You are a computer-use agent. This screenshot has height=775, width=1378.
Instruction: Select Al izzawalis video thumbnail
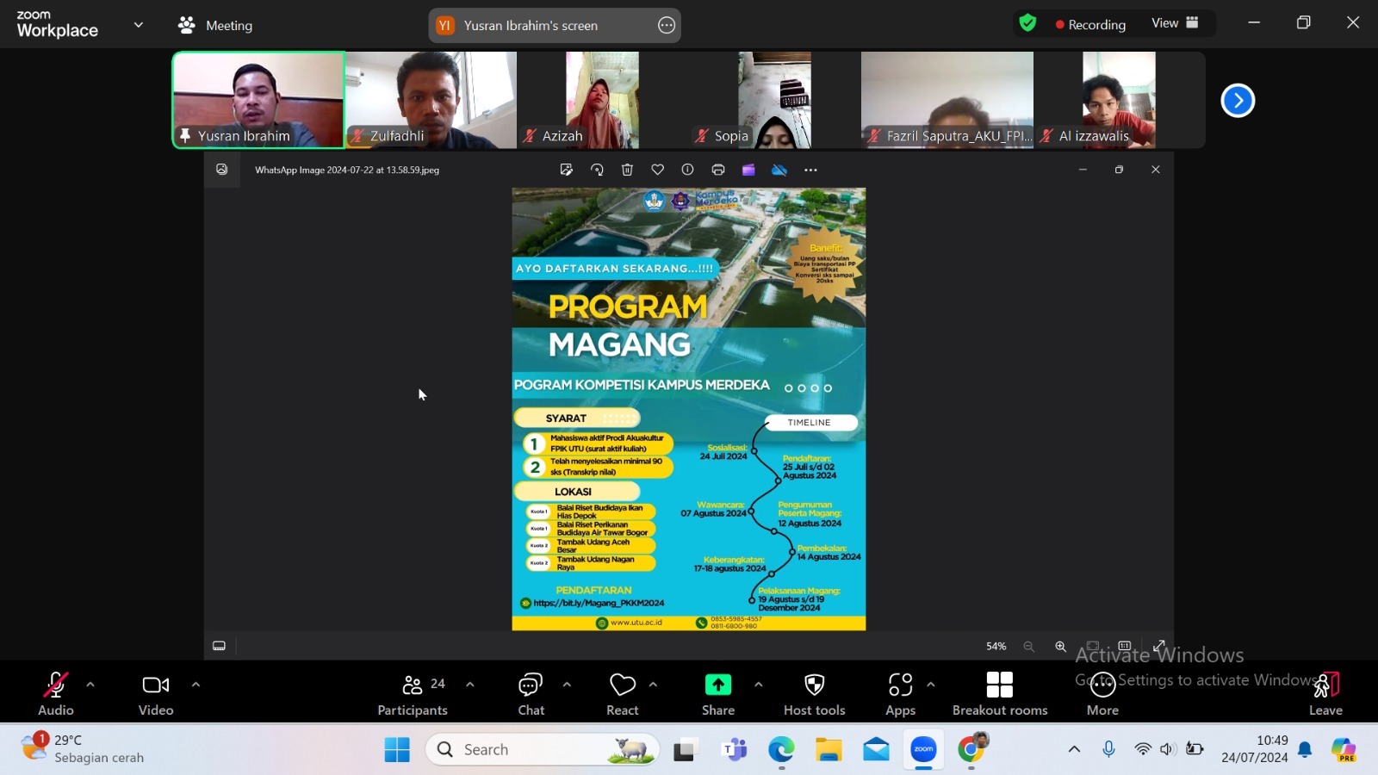[x=1119, y=100]
